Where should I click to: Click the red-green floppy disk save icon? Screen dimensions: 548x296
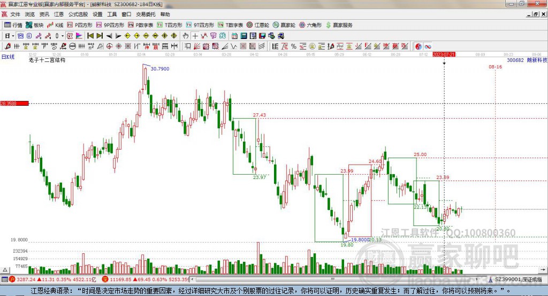click(262, 36)
